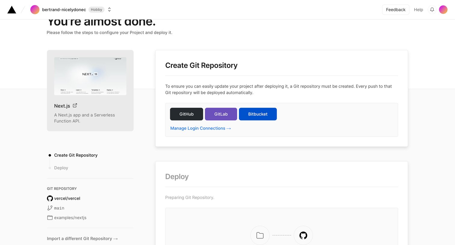Click the branch icon next to main
Viewport: 455px width, 245px height.
pos(50,208)
